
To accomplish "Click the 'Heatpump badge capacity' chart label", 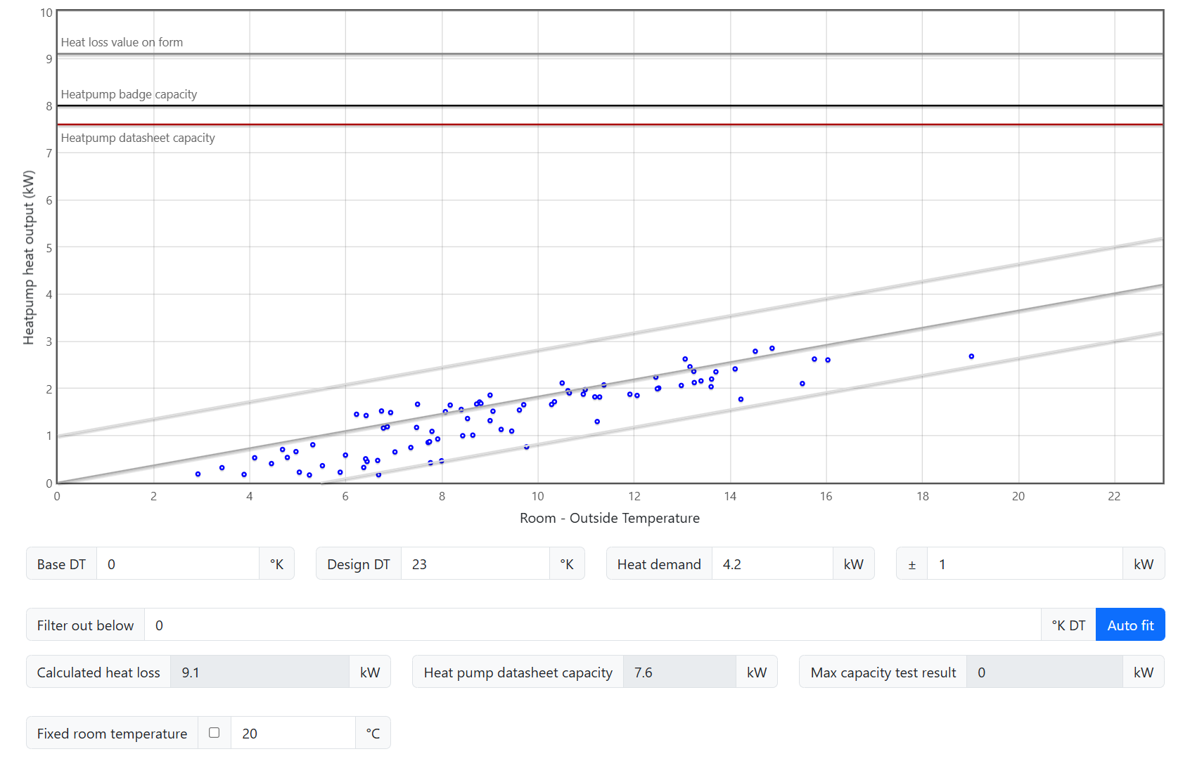I will click(x=129, y=94).
